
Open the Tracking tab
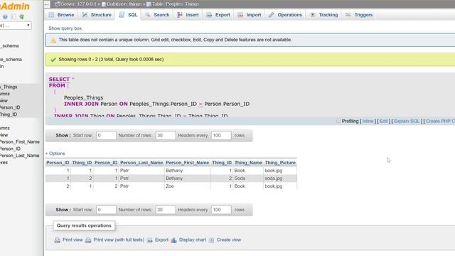(x=324, y=15)
